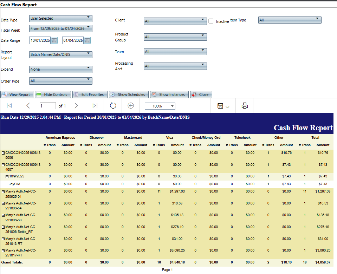Screen dimensions: 337x274
Task: Click the page number input field
Action: 47,106
